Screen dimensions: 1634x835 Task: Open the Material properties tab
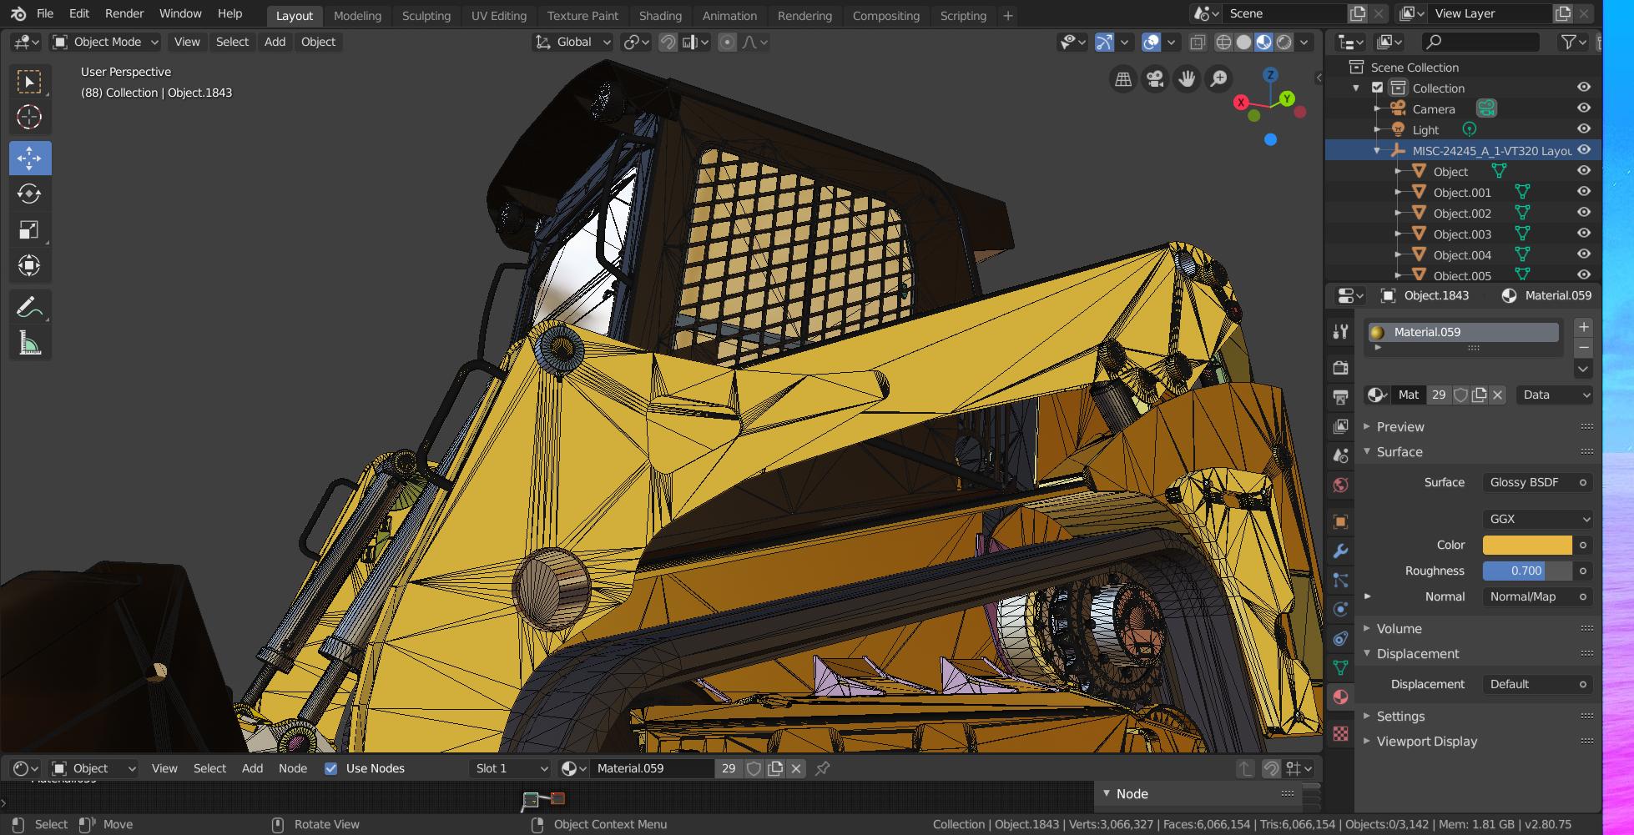tap(1340, 697)
